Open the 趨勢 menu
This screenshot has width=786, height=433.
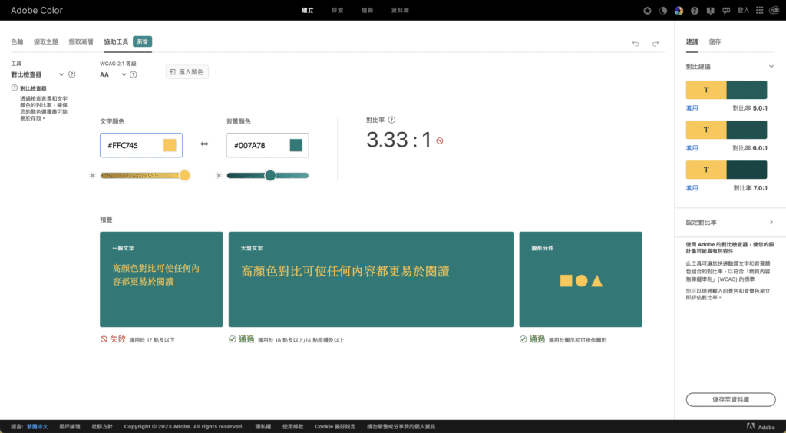(x=368, y=11)
